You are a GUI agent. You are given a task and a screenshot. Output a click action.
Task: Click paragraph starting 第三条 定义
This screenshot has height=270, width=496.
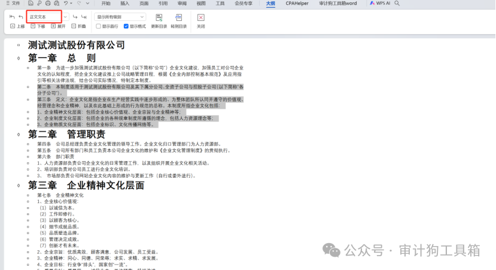point(140,102)
